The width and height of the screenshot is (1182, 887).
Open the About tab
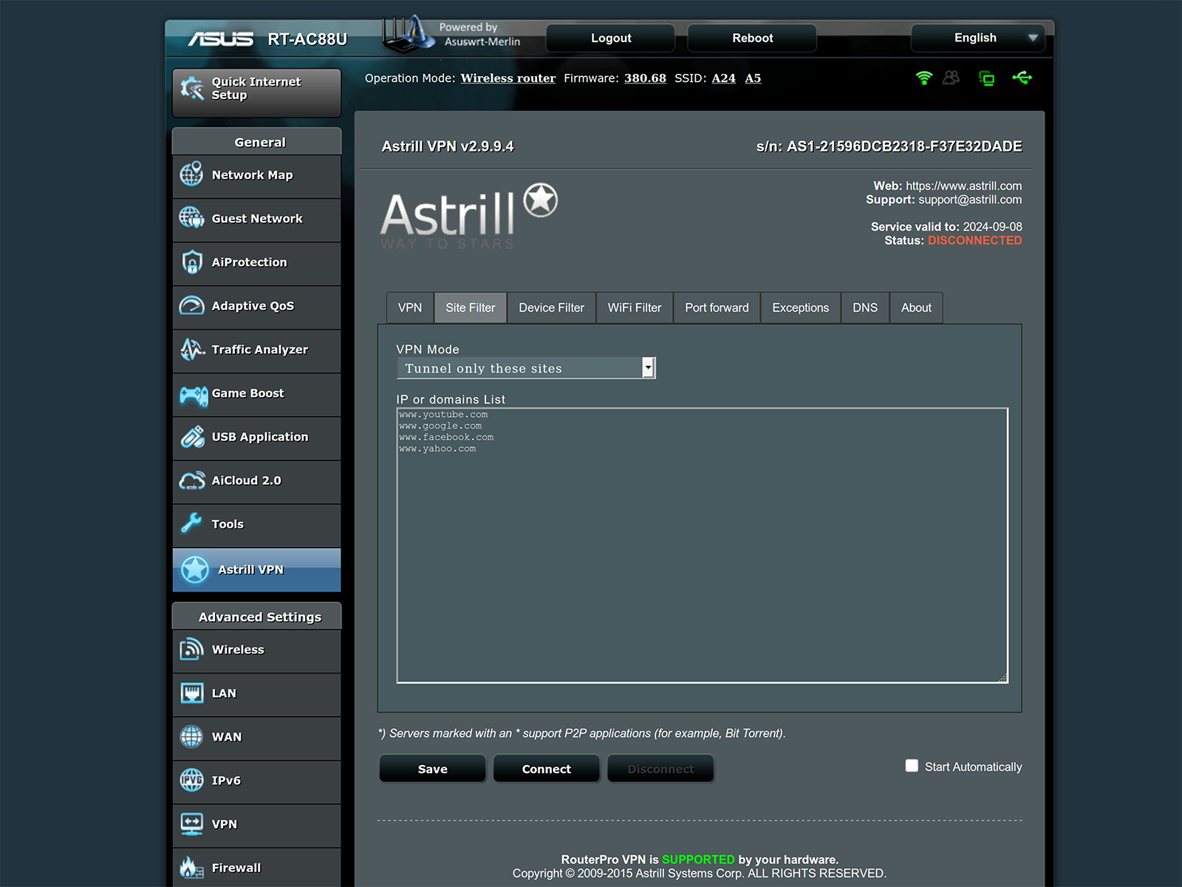pos(916,307)
